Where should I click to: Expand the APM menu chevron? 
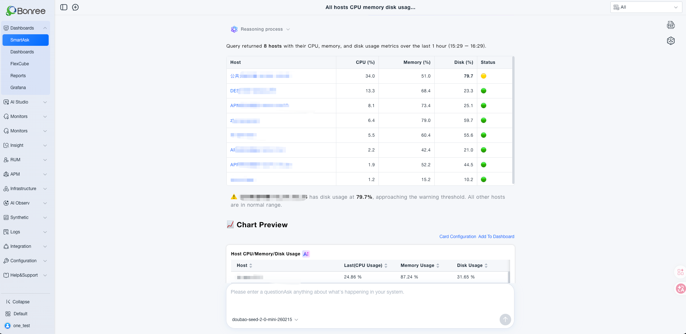point(45,174)
